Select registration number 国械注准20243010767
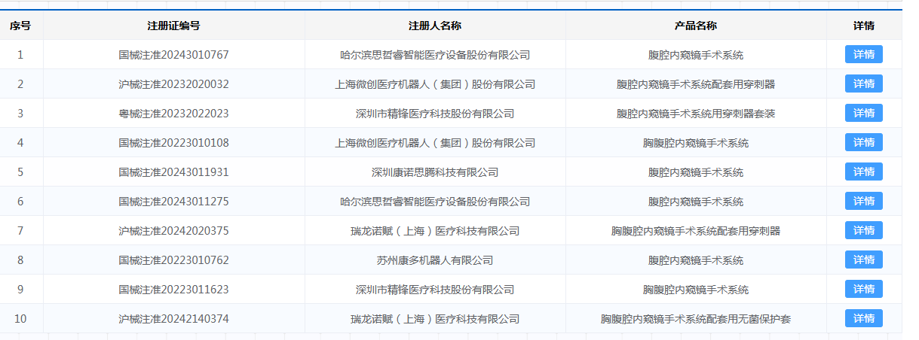Viewport: 919px width, 340px height. (173, 55)
